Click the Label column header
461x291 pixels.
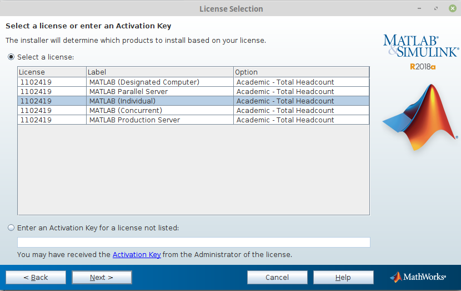pyautogui.click(x=159, y=72)
